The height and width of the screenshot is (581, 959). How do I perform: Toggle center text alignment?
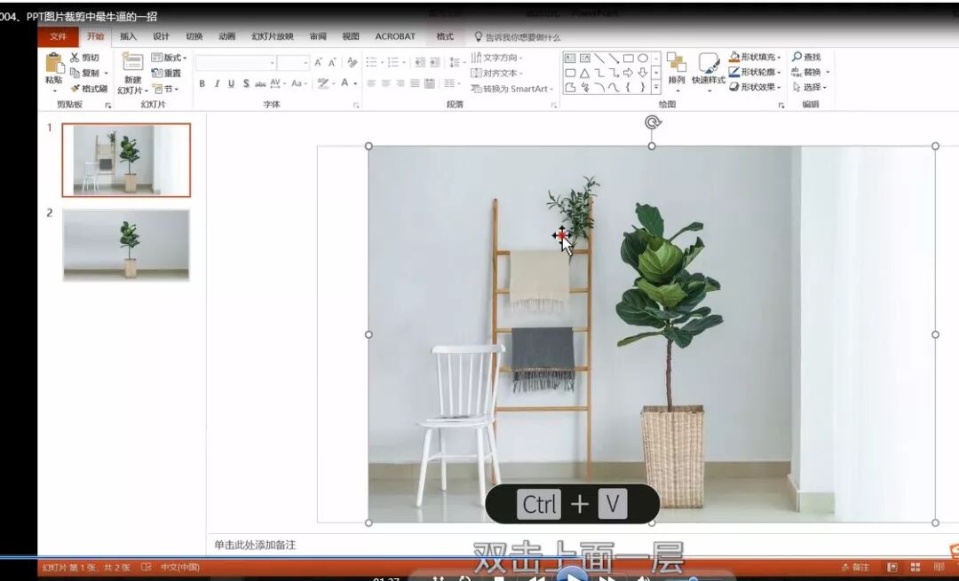pyautogui.click(x=386, y=83)
